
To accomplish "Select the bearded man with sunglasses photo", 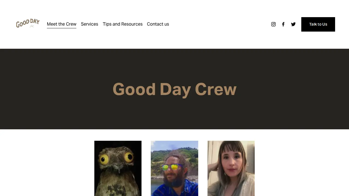I will tap(174, 168).
